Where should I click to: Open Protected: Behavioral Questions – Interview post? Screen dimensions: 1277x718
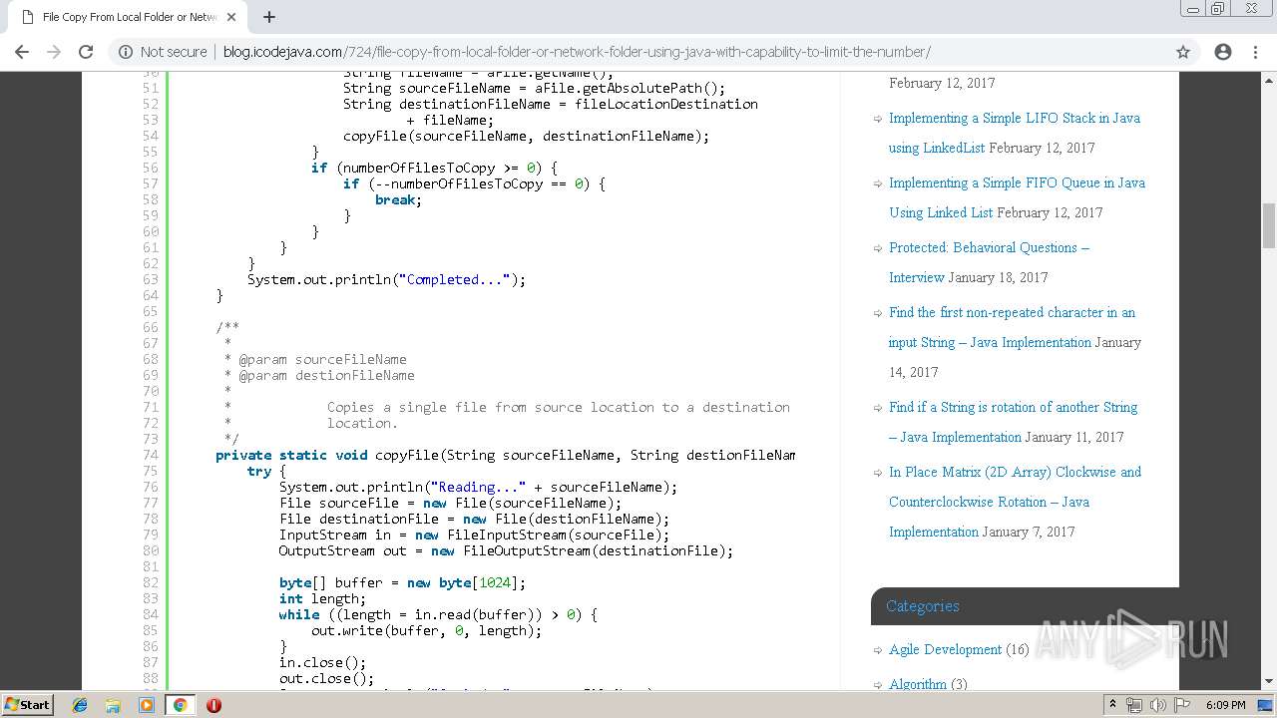point(989,262)
